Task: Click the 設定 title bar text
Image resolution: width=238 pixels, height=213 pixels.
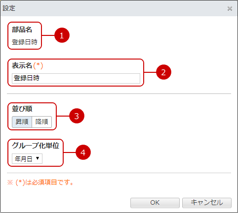Action: tap(9, 8)
